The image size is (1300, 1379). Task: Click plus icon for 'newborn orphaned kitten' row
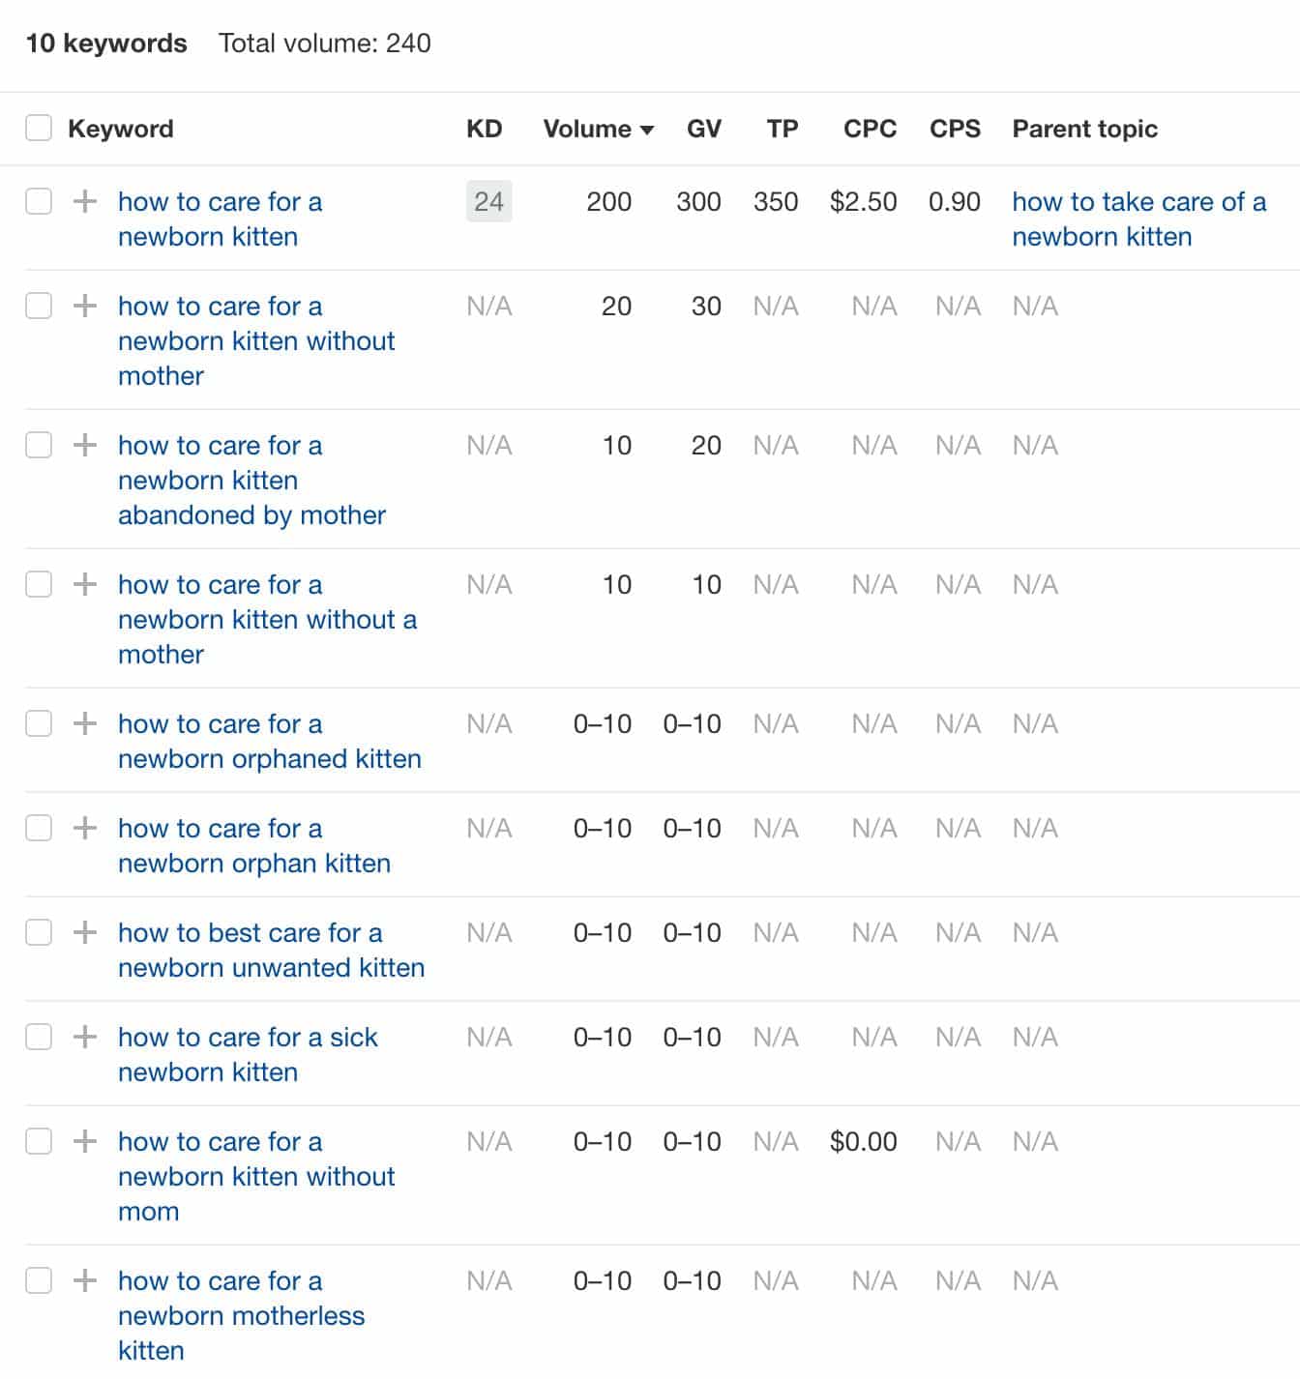pyautogui.click(x=85, y=723)
